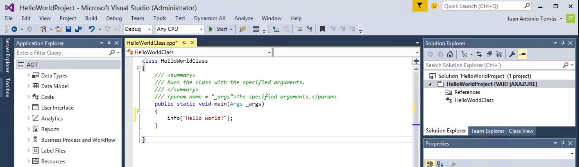This screenshot has width=579, height=167.
Task: Save the file with the Save icon
Action: pos(68,29)
